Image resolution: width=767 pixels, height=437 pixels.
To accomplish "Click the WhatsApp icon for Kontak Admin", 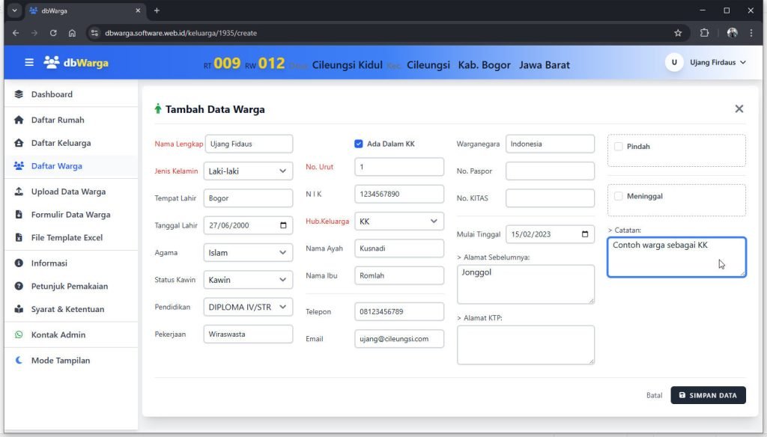I will pyautogui.click(x=19, y=334).
